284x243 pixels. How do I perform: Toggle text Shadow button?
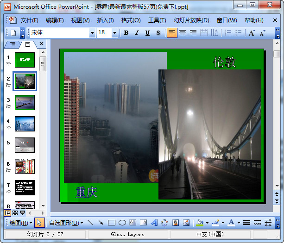tap(158, 33)
